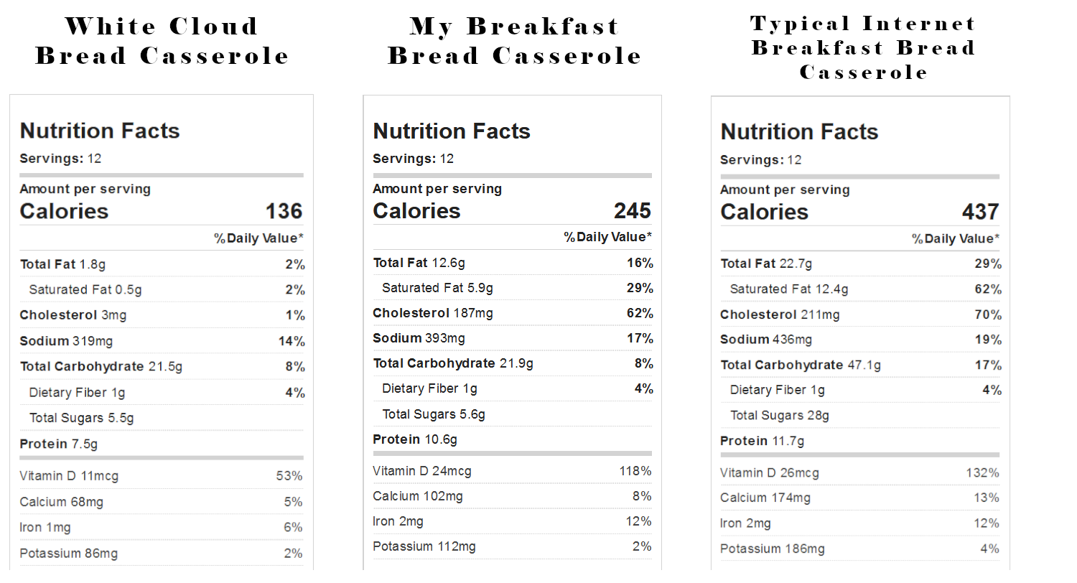Select the 245 calories value
Viewport: 1077px width, 583px height.
point(633,210)
